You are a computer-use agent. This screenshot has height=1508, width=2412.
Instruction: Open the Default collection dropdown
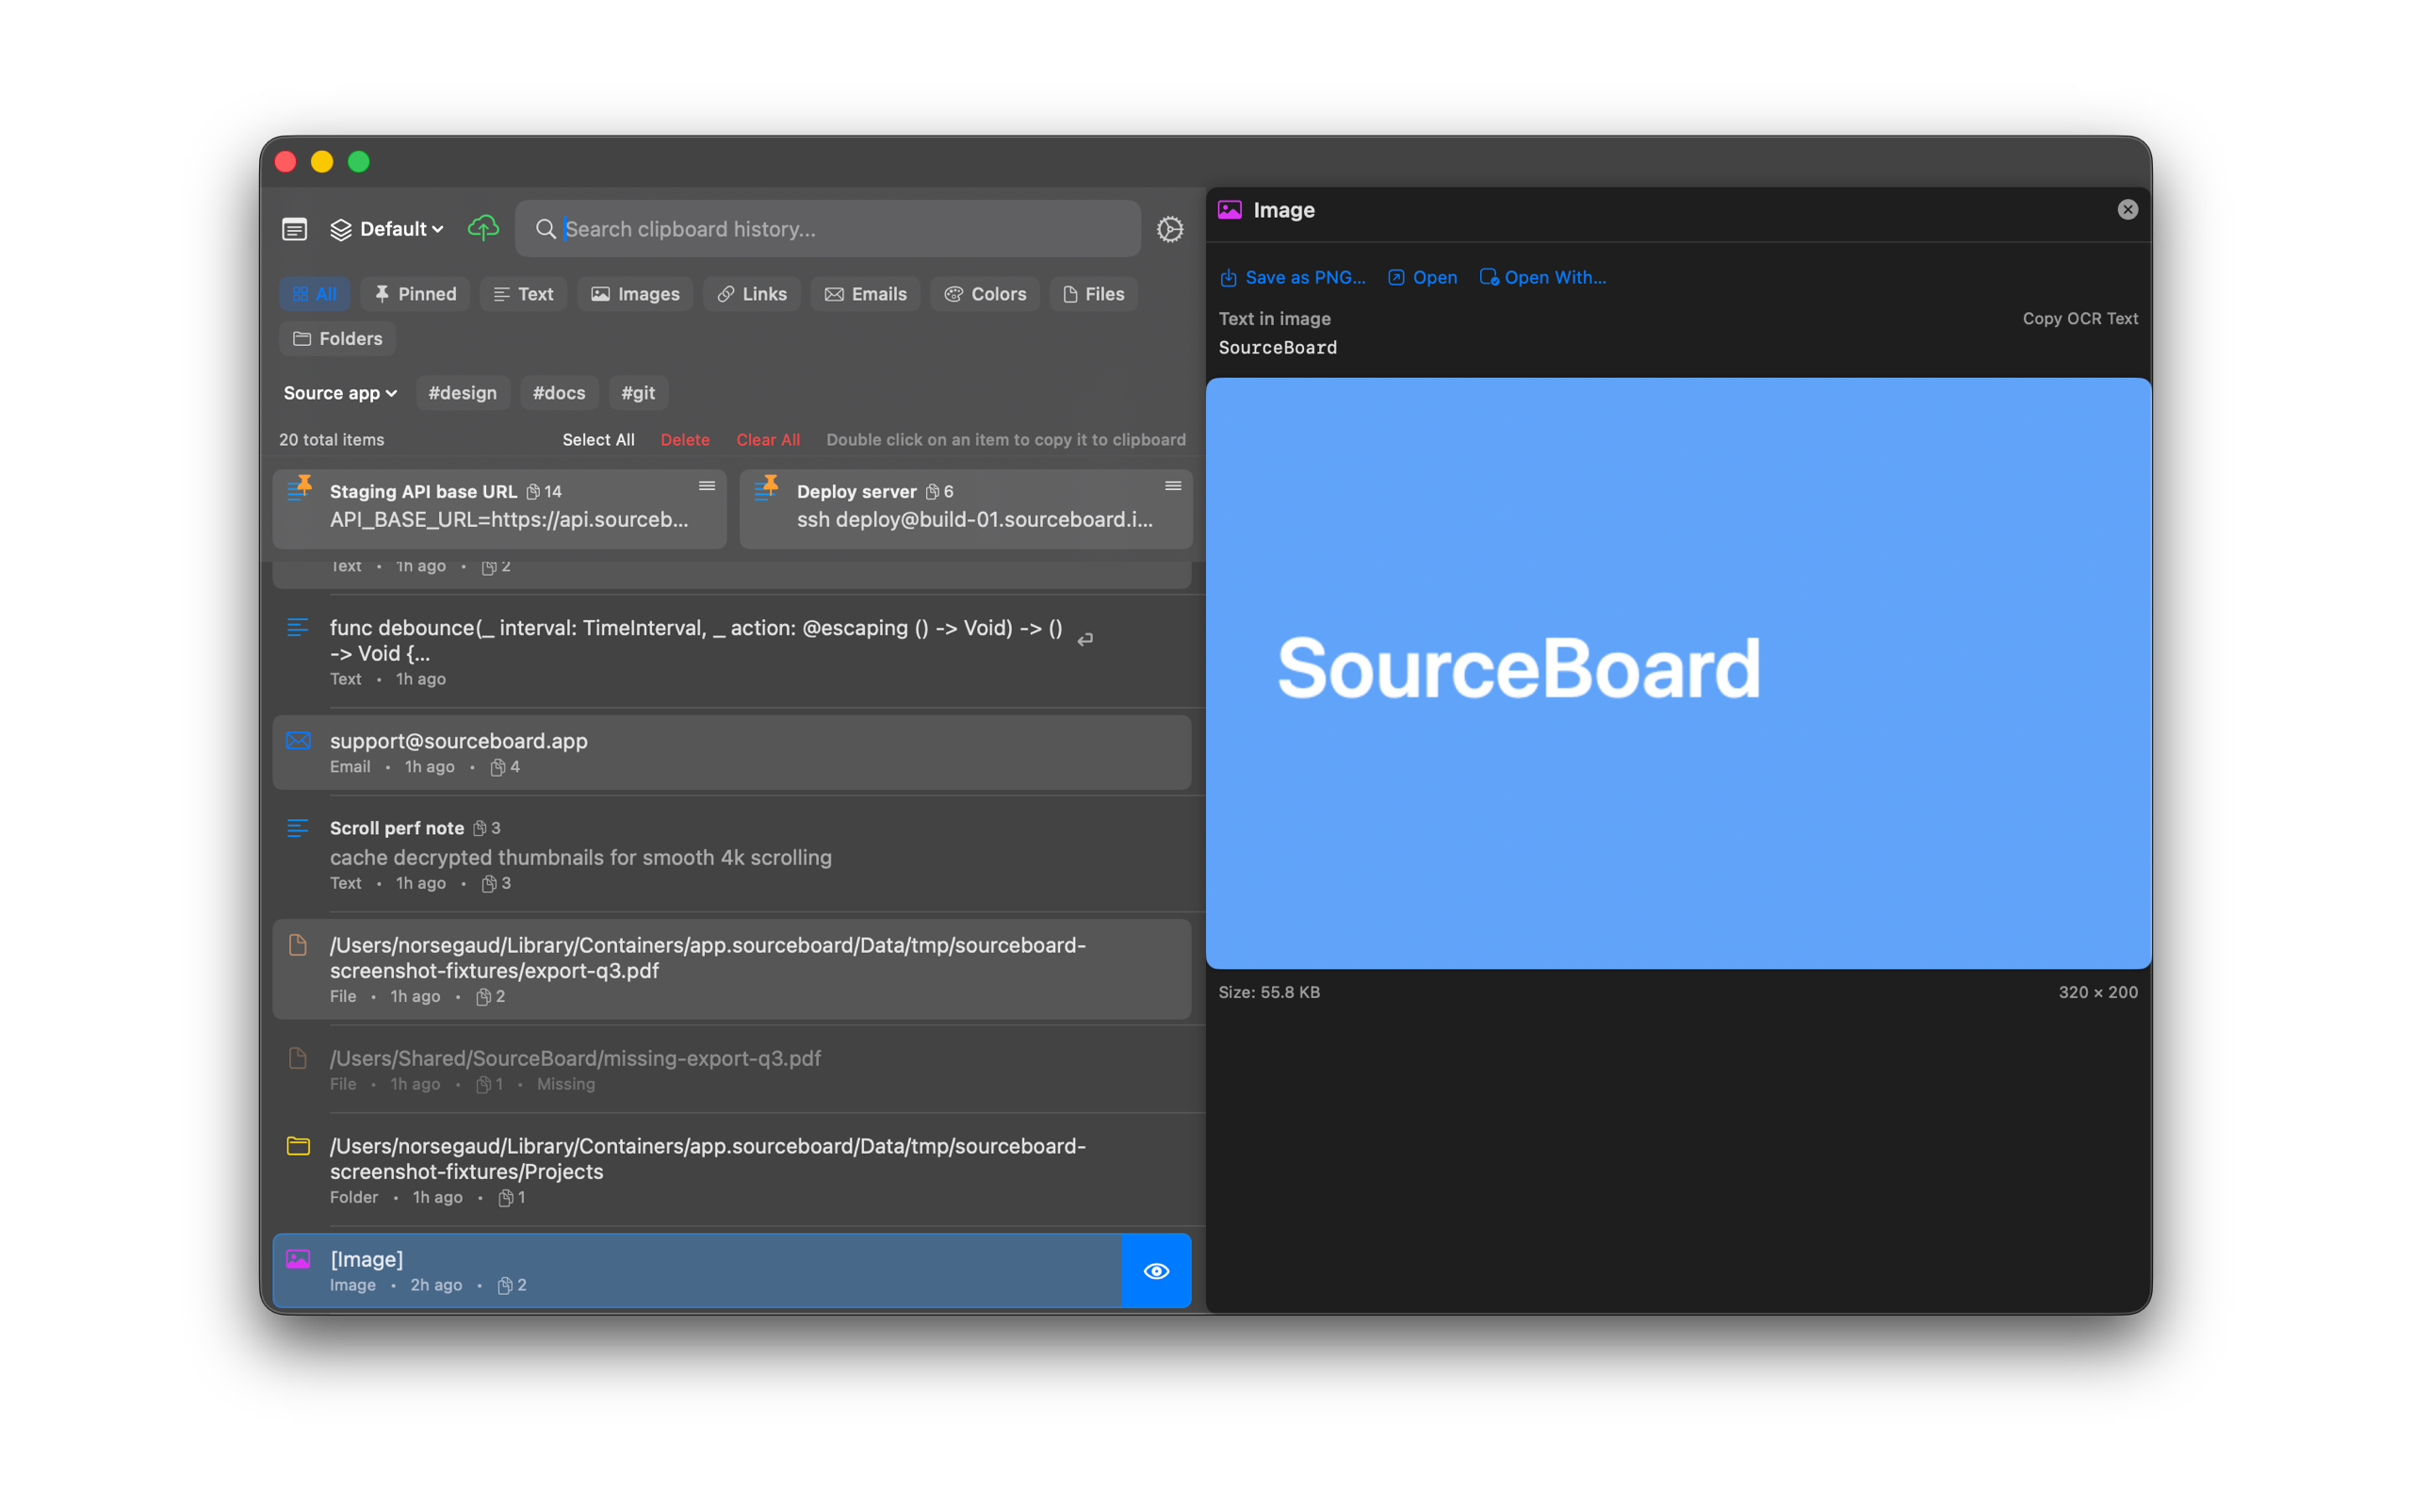[x=386, y=228]
